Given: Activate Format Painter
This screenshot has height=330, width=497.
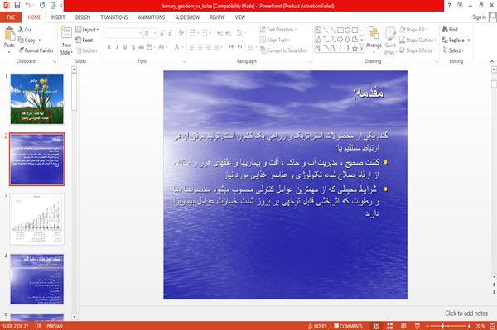Looking at the screenshot, I should click(36, 50).
